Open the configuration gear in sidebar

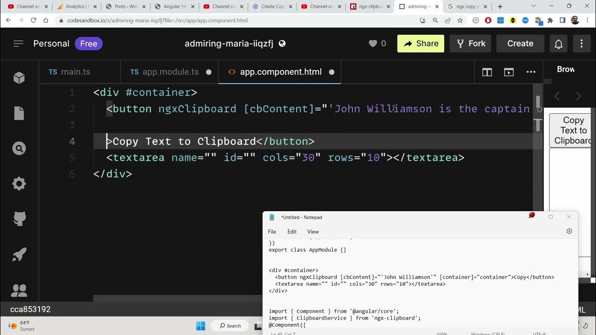coord(19,184)
